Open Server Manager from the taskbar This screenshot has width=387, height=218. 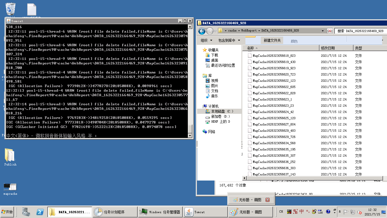pos(26,212)
